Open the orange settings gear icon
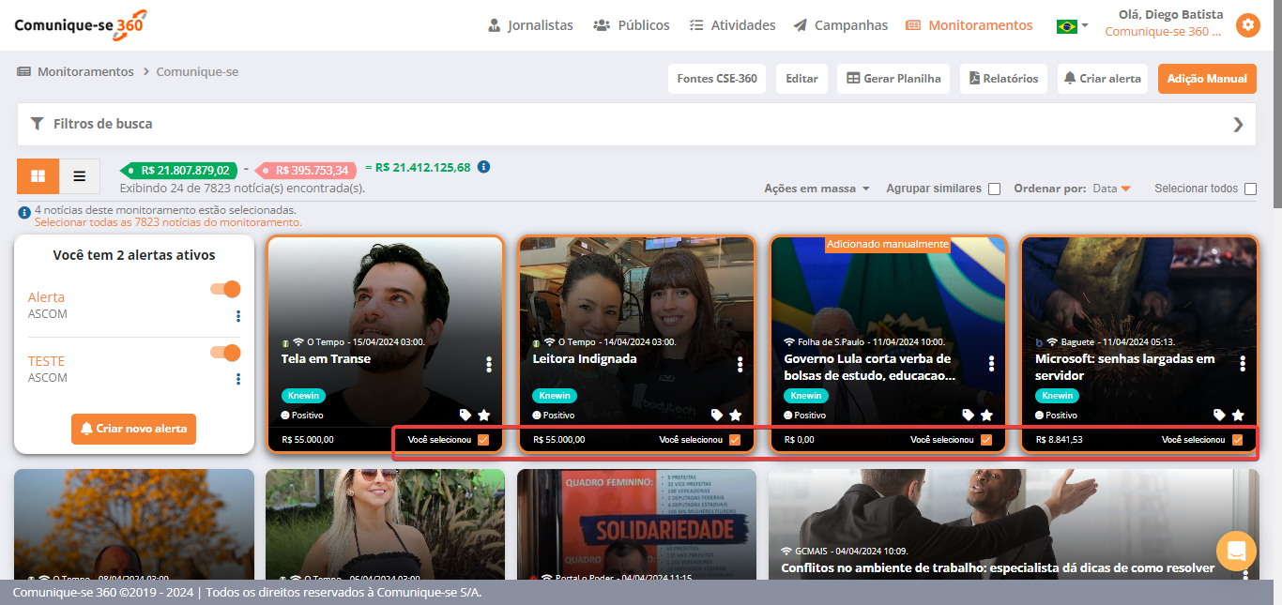 (1247, 25)
